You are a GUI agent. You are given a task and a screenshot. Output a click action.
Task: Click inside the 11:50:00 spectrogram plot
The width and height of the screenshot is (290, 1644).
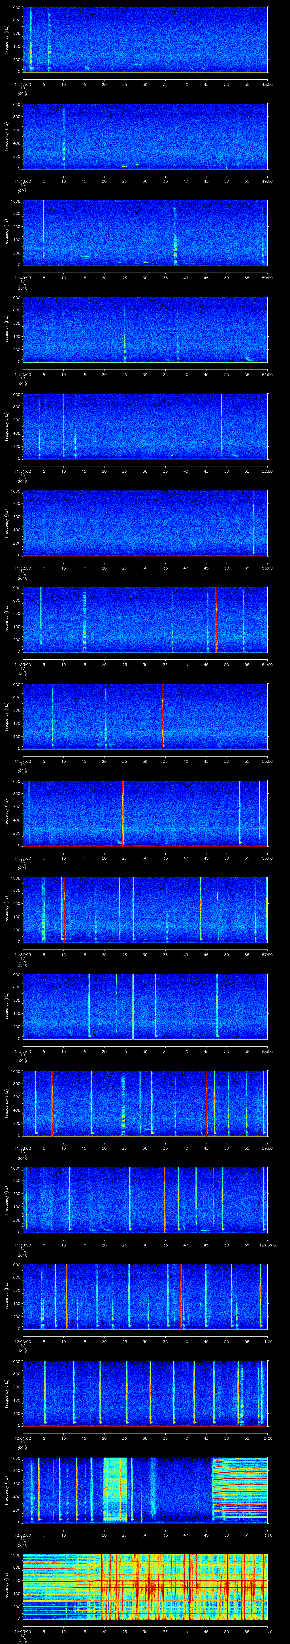145,329
